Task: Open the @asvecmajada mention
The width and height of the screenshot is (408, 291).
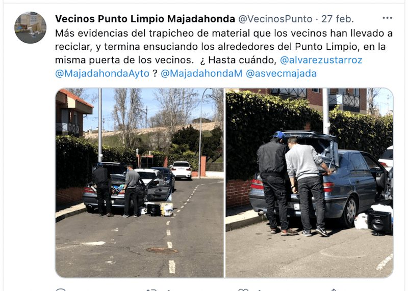Action: (281, 73)
